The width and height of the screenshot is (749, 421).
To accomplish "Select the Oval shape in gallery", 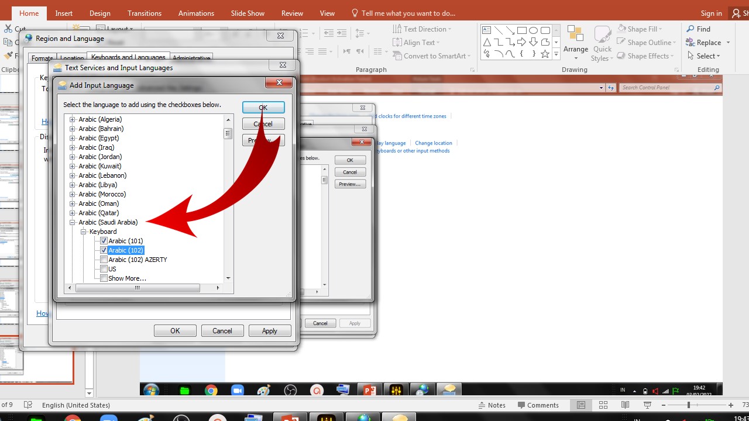I will [534, 30].
